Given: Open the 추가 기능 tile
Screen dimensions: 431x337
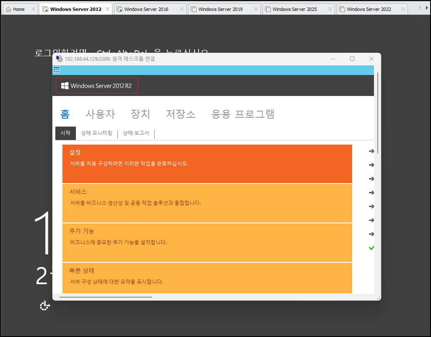Looking at the screenshot, I should pyautogui.click(x=207, y=243).
